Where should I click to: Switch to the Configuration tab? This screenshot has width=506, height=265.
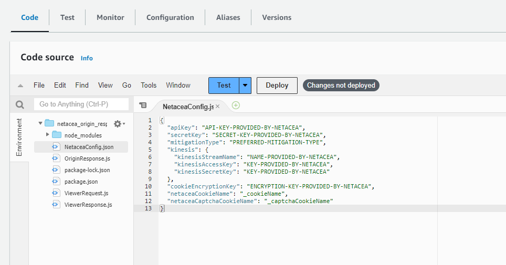pyautogui.click(x=170, y=17)
